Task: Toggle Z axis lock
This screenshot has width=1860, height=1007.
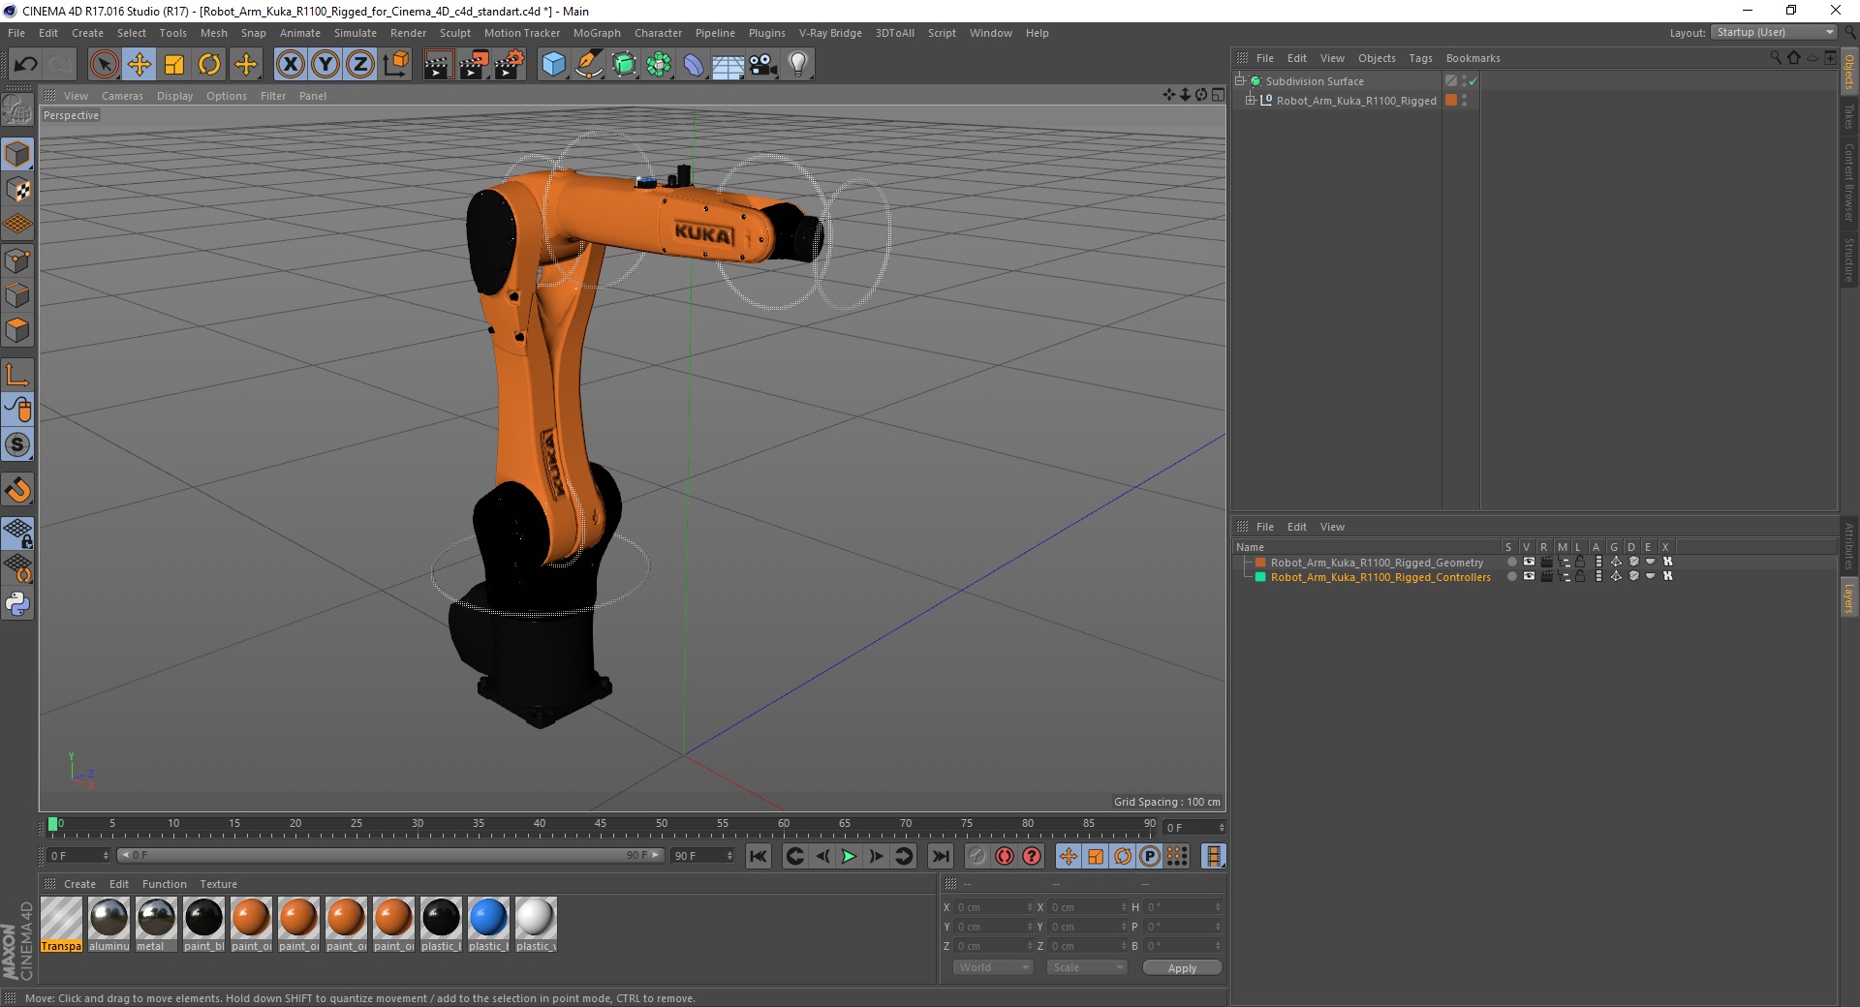Action: (x=360, y=65)
